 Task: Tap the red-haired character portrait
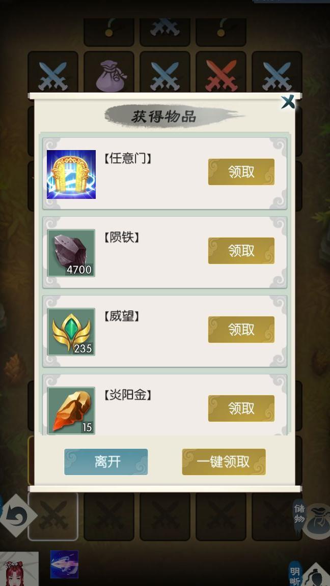19,569
